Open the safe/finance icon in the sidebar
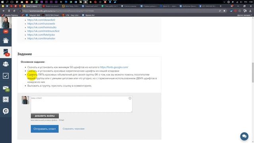Image resolution: width=254 pixels, height=143 pixels. coord(6,99)
